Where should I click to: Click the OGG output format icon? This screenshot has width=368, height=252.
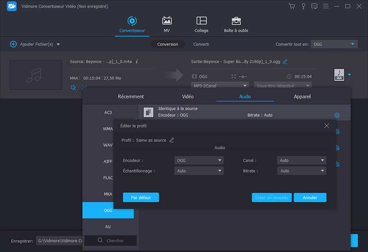339,75
